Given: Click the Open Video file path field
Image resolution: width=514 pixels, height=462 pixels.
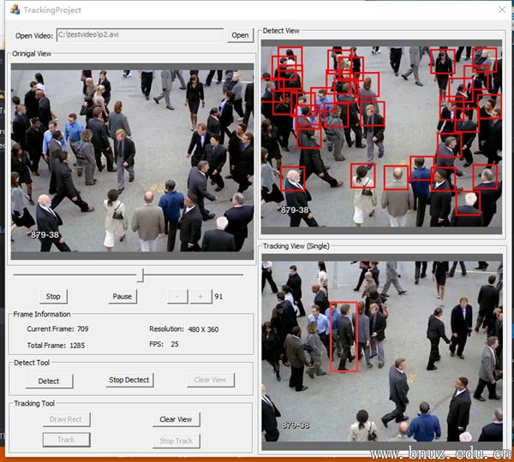Looking at the screenshot, I should tap(140, 35).
